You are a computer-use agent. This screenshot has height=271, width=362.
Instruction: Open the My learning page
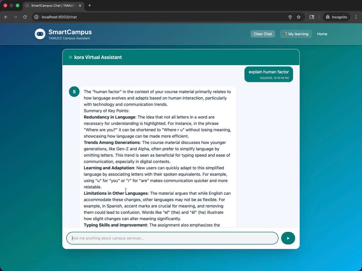click(296, 34)
